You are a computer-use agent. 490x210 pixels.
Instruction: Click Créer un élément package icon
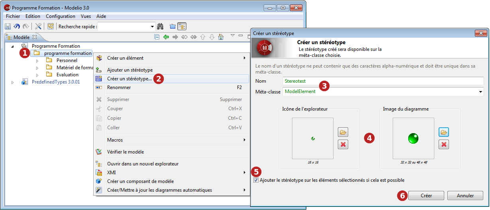[x=99, y=58]
